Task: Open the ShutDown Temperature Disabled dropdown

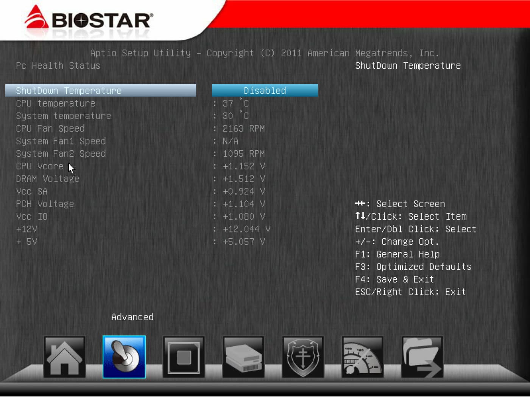Action: click(265, 90)
